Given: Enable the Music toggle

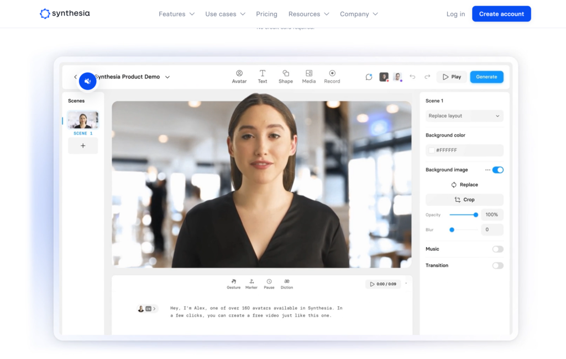Looking at the screenshot, I should 498,249.
